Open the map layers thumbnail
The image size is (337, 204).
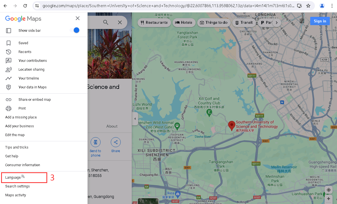tap(148, 201)
